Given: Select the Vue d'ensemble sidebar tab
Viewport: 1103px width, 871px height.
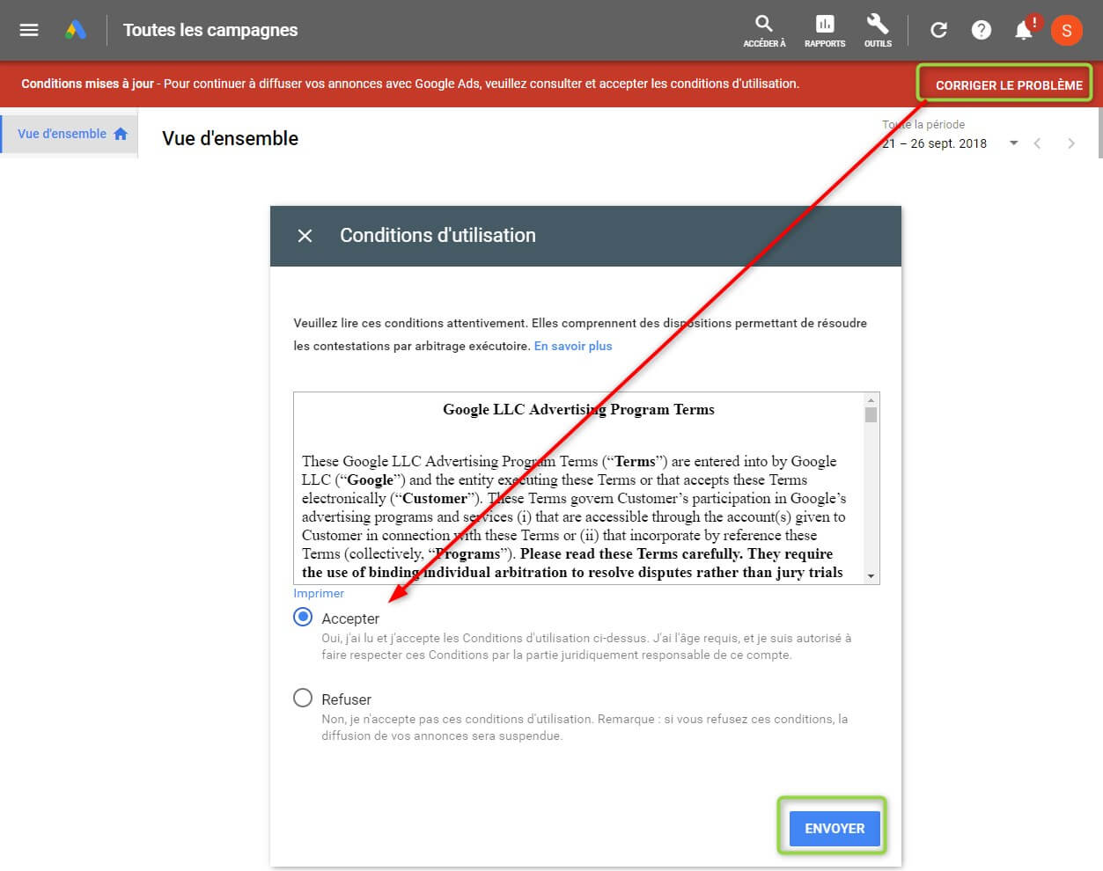Looking at the screenshot, I should click(x=70, y=134).
